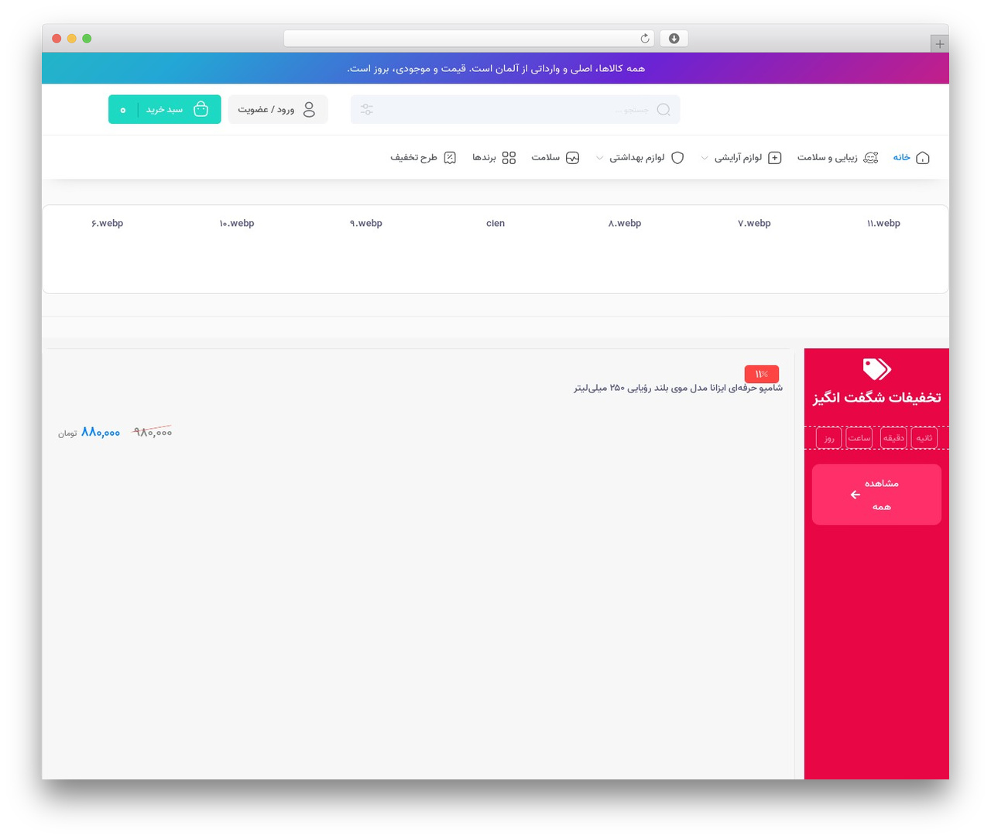
Task: Click the browser address bar
Action: [469, 39]
